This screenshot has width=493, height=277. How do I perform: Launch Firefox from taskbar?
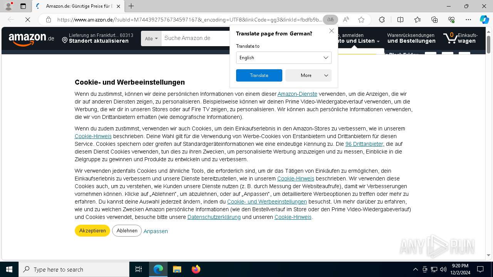(x=196, y=269)
